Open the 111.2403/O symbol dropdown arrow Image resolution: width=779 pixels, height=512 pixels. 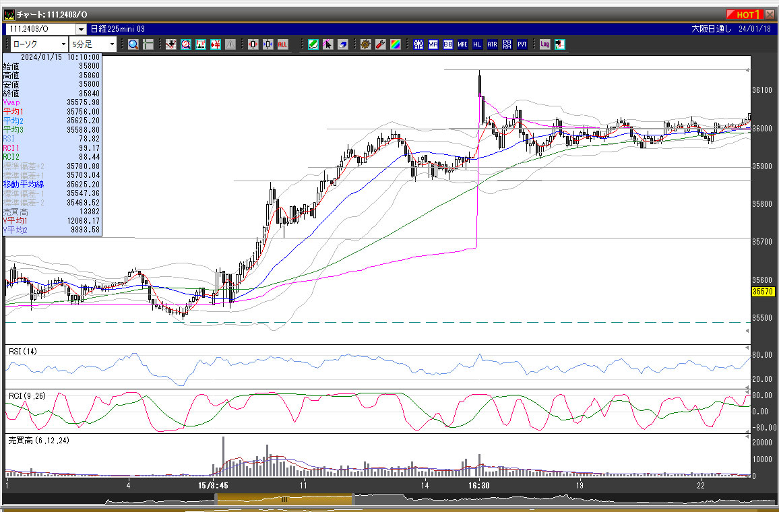pos(81,29)
